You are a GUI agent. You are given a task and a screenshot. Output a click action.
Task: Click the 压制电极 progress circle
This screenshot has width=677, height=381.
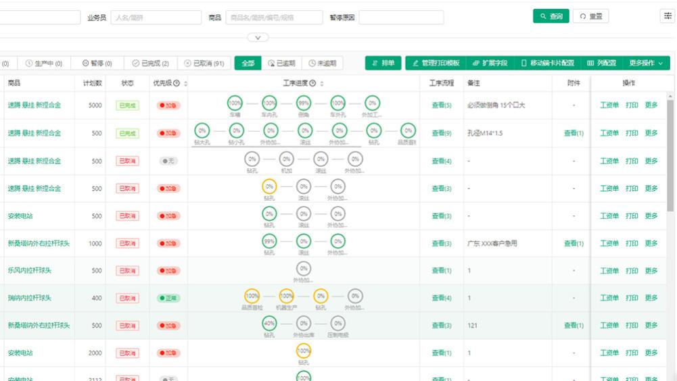tap(337, 324)
